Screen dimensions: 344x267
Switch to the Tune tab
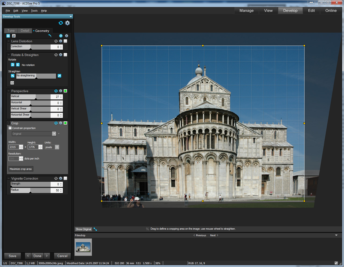(x=11, y=31)
